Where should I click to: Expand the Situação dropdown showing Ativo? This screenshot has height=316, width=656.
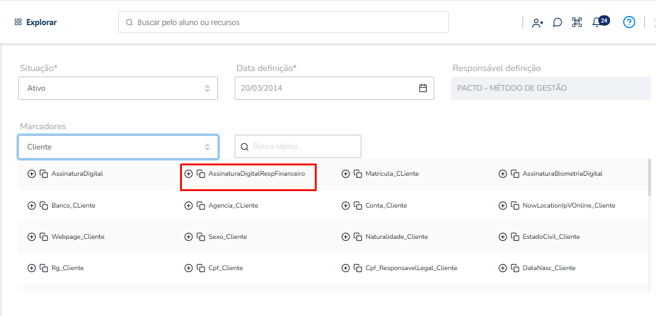[x=118, y=88]
